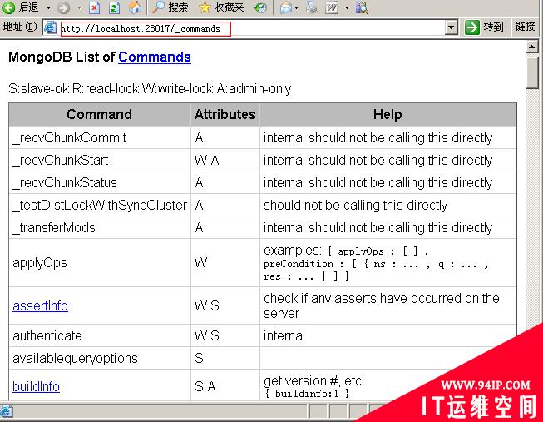Viewport: 543px width, 422px height.
Task: Click the 'W' attribute of applyOps
Action: tap(201, 262)
